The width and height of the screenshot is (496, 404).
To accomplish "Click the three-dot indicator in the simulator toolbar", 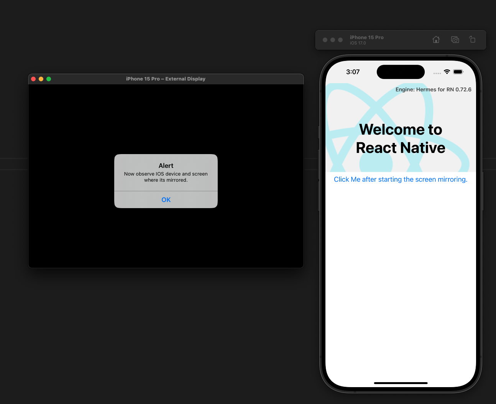I will 333,39.
